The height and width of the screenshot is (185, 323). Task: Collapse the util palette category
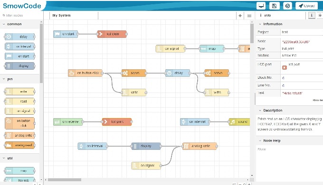click(20, 158)
